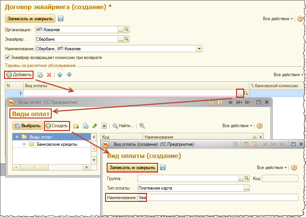Viewport: 306px width, 217px height.
Task: Mark the item for deletion in Виды оплат
Action: 104,126
